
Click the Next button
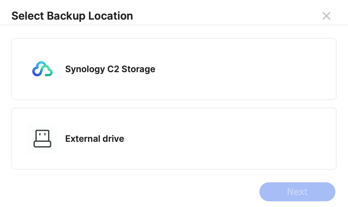[x=297, y=192]
